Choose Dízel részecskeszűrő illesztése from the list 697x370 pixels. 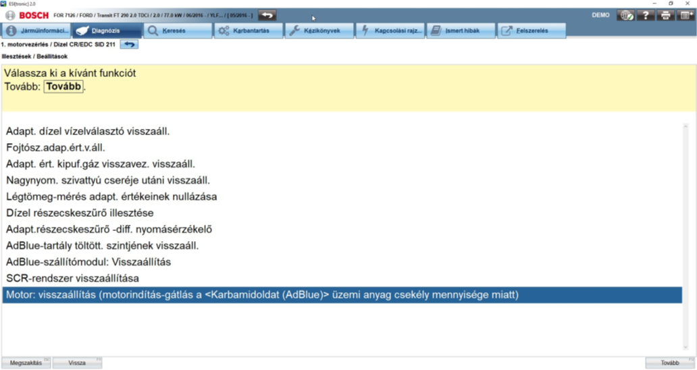pos(80,213)
